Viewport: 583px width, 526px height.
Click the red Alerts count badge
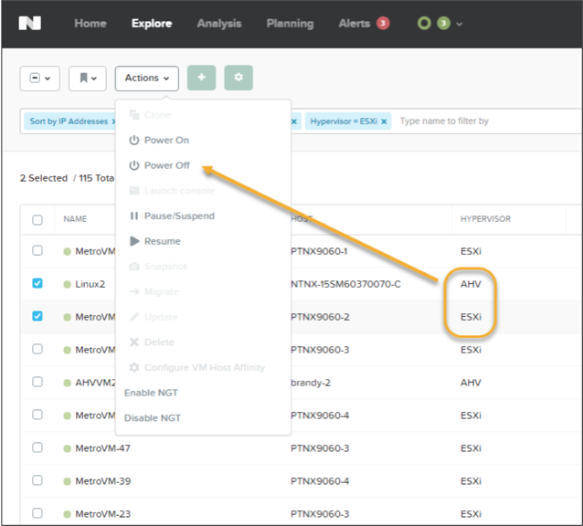click(383, 23)
